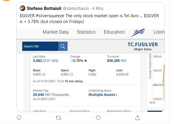Click the first $SILVER cashtag
The width and height of the screenshot is (174, 124).
[27, 16]
